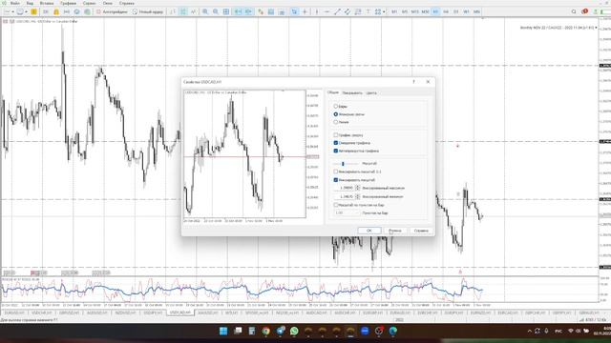Click the Новый ордер button

[x=148, y=11]
